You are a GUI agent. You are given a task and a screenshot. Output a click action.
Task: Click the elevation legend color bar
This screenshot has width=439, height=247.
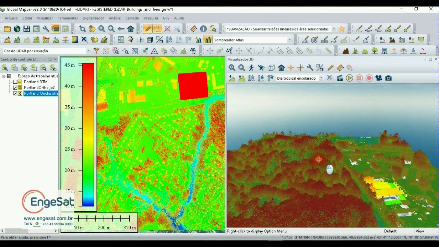pyautogui.click(x=88, y=134)
